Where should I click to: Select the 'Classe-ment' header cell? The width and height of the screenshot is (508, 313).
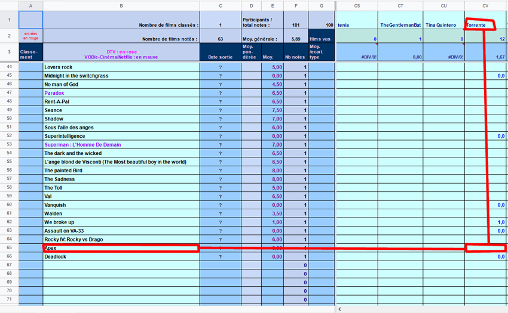click(30, 52)
